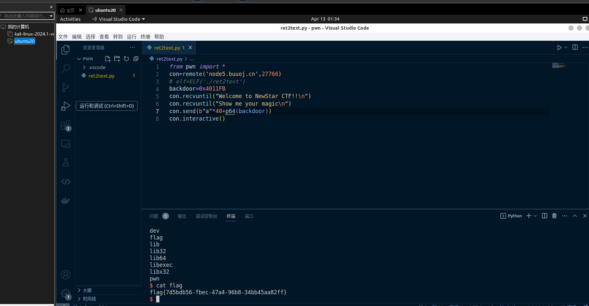Select ret2text.py in explorer tree

pyautogui.click(x=108, y=76)
